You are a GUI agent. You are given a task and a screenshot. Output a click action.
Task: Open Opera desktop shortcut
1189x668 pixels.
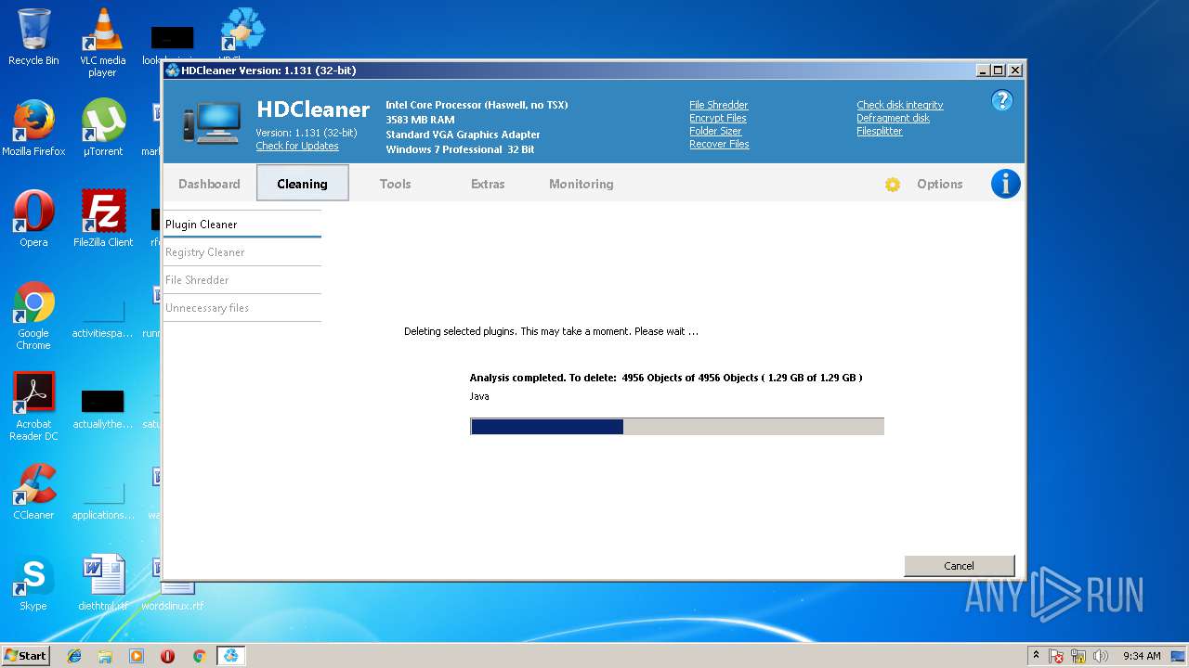coord(33,219)
